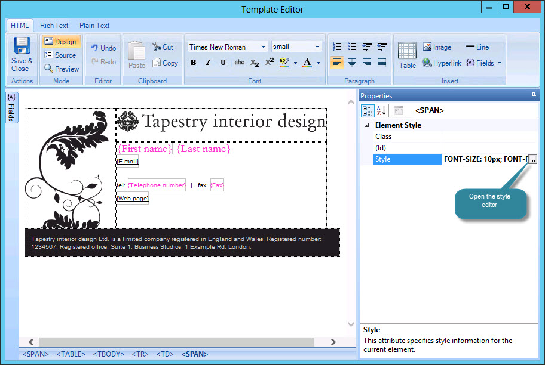
Task: Open the numbered list icon
Action: pos(337,46)
